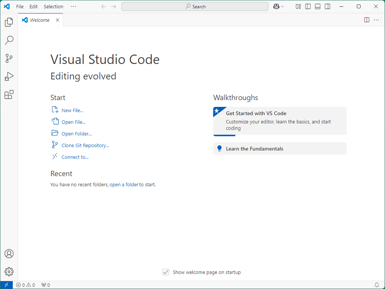385x289 pixels.
Task: Split the editor right
Action: point(367,20)
